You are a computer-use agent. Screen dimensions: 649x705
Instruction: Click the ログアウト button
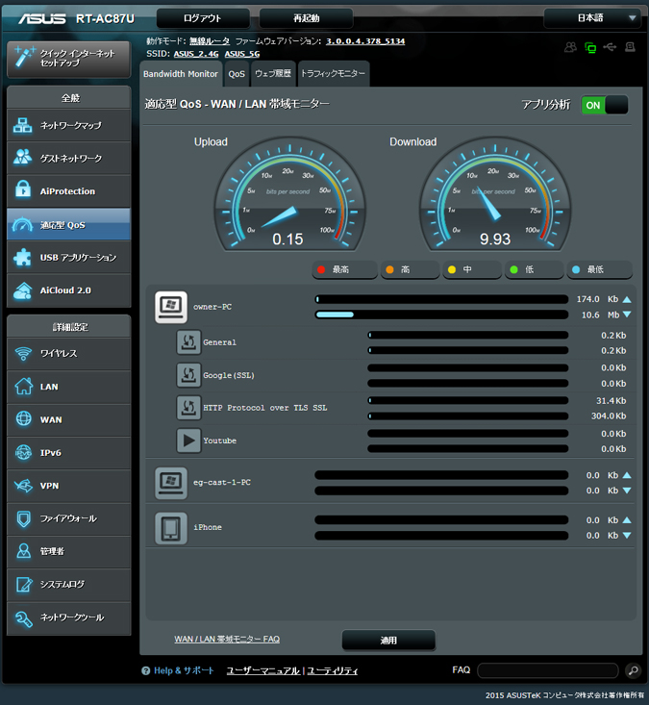point(203,18)
